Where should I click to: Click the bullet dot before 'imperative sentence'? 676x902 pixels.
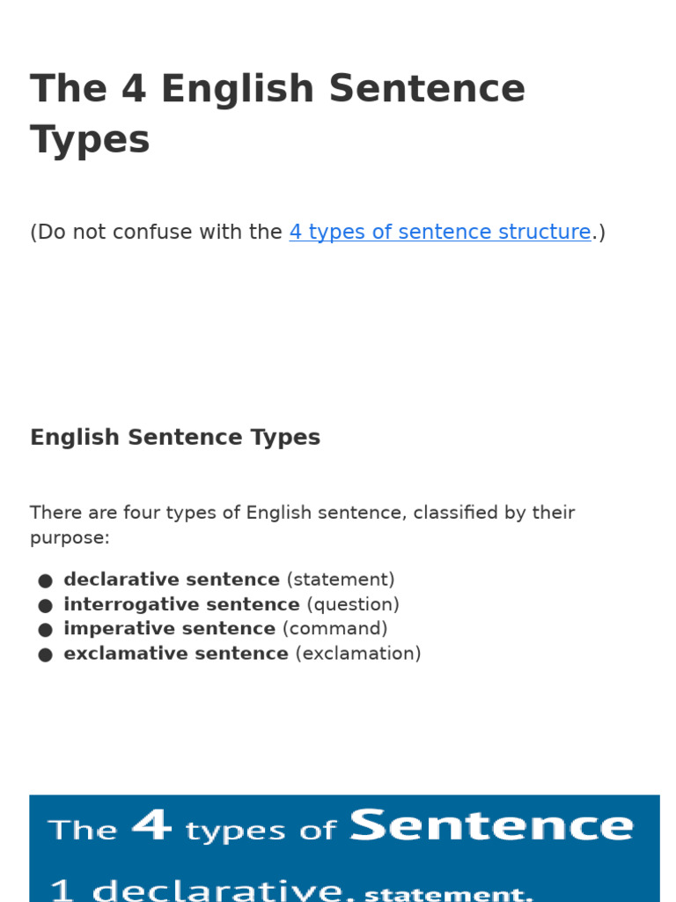tap(45, 630)
